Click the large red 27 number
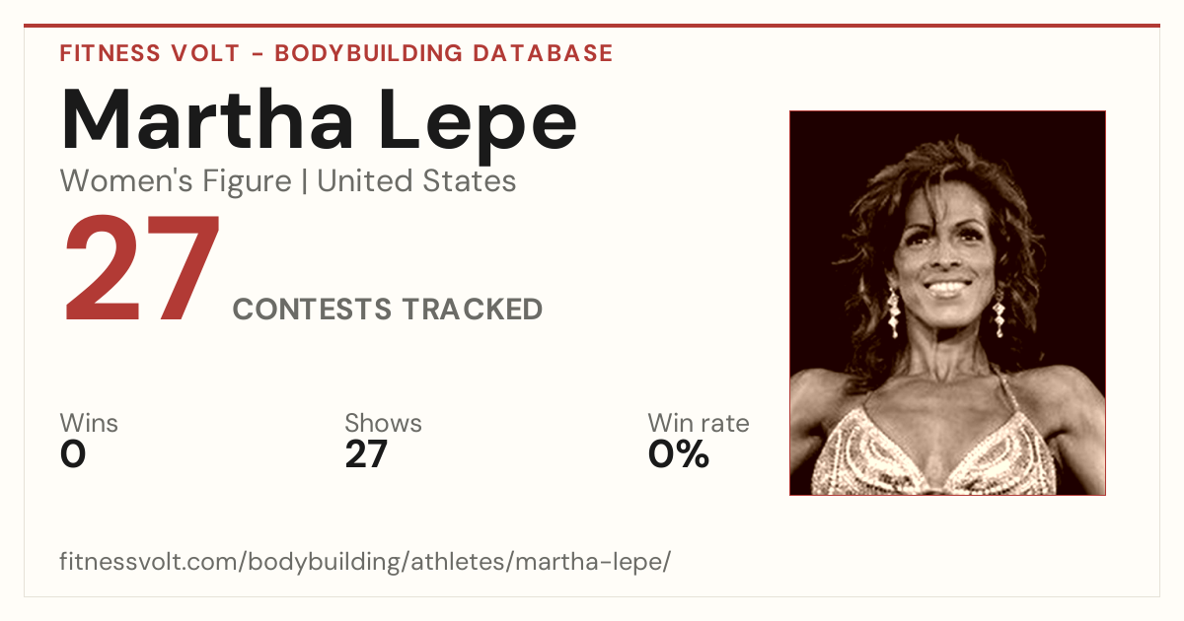1184x621 pixels. pos(141,271)
